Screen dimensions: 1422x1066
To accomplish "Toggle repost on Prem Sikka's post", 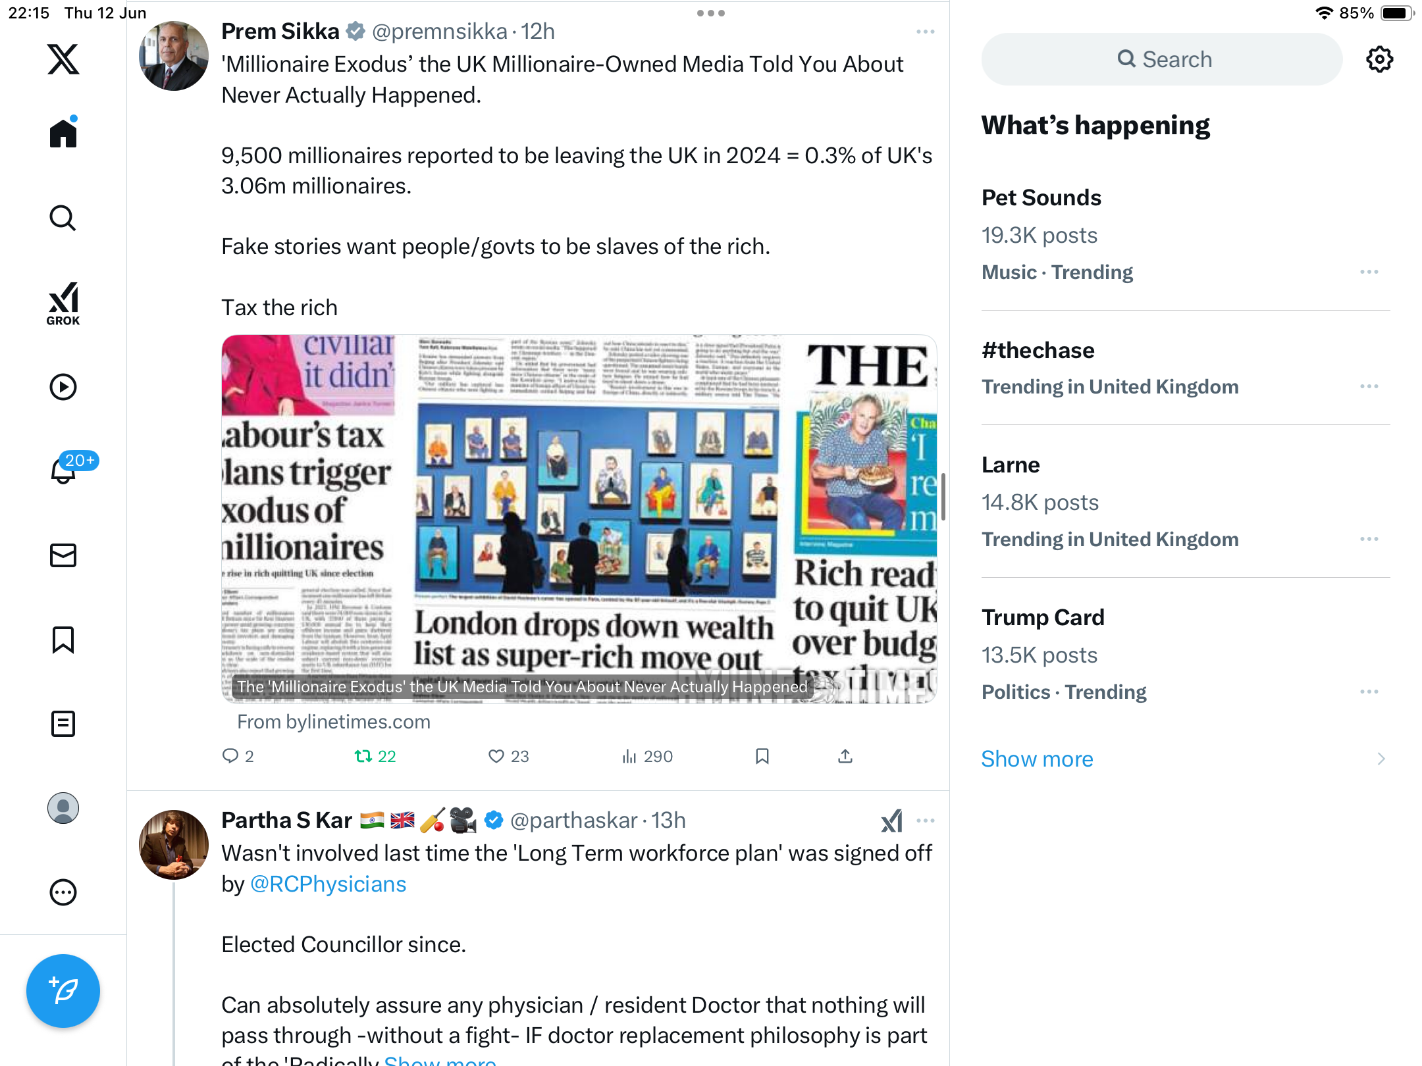I will (375, 757).
